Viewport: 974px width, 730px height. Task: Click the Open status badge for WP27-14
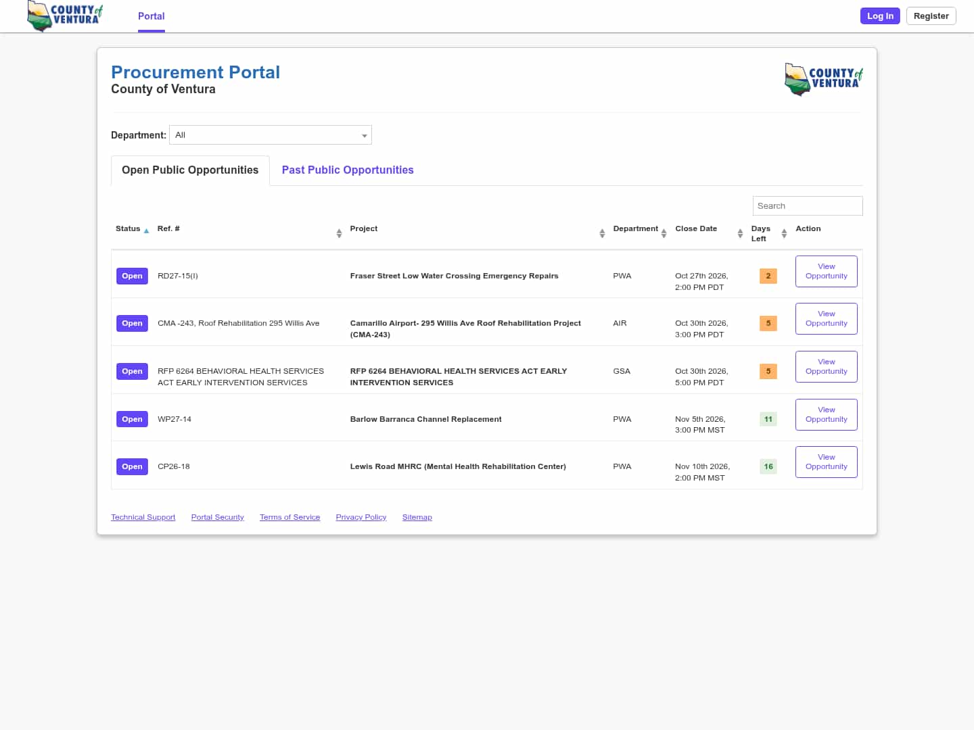(132, 419)
